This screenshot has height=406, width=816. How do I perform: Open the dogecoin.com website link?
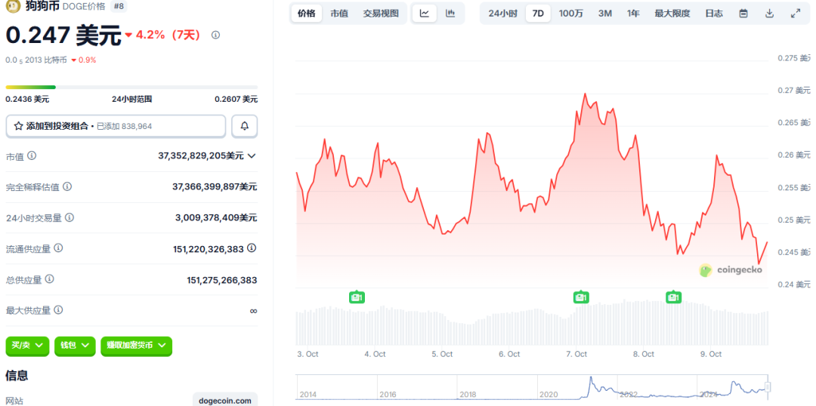point(225,401)
